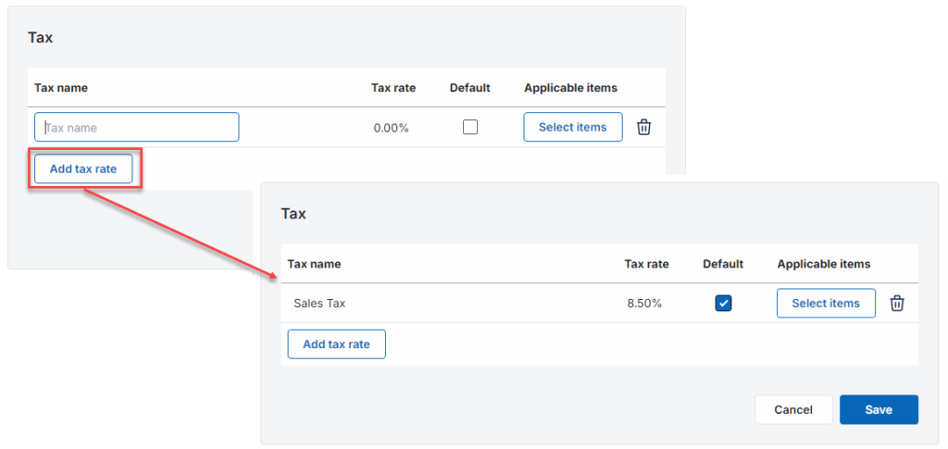Click Tax name header above Sales Tax
Viewport: 948px width, 449px height.
point(314,264)
